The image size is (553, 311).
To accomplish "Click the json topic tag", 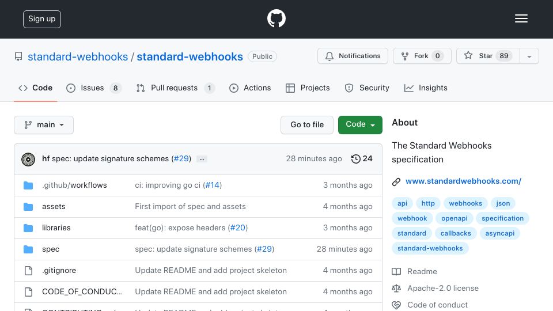I will coord(503,203).
